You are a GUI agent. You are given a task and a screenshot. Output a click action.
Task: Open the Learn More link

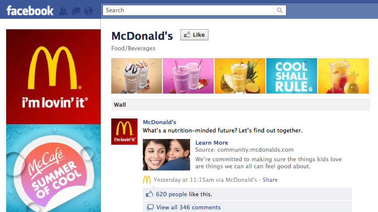pyautogui.click(x=212, y=142)
